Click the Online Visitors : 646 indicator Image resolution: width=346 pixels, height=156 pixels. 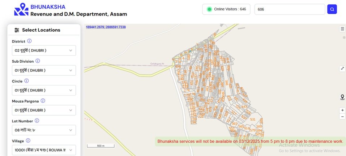[226, 9]
